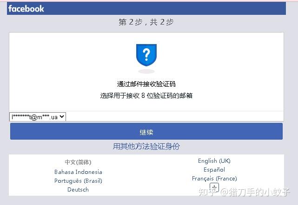Viewport: 298px width, 205px height.
Task: Switch language to English (UK)
Action: (x=214, y=161)
